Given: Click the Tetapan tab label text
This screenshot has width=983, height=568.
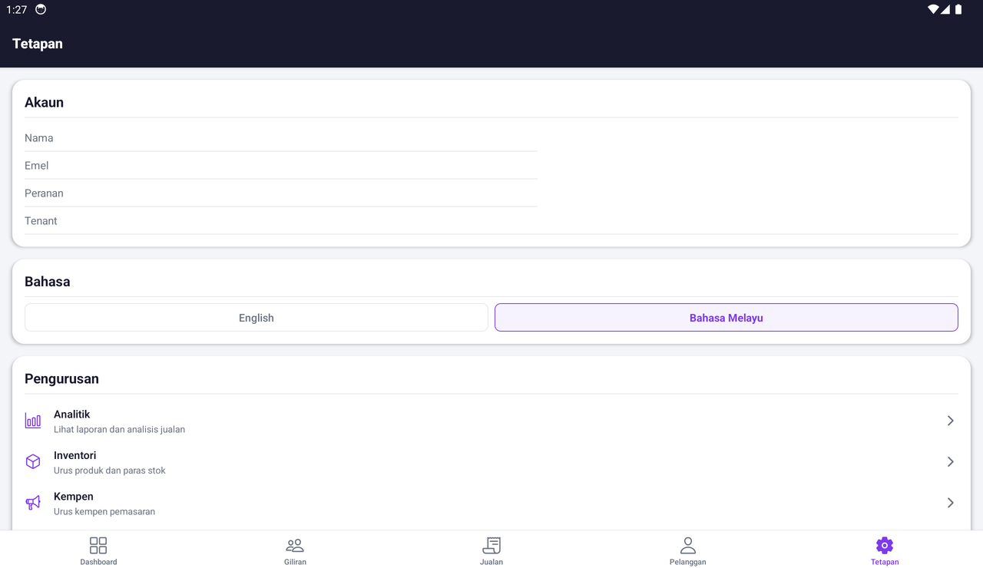Looking at the screenshot, I should (885, 562).
